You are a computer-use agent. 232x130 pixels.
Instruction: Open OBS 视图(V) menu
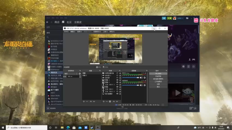[x=79, y=32]
